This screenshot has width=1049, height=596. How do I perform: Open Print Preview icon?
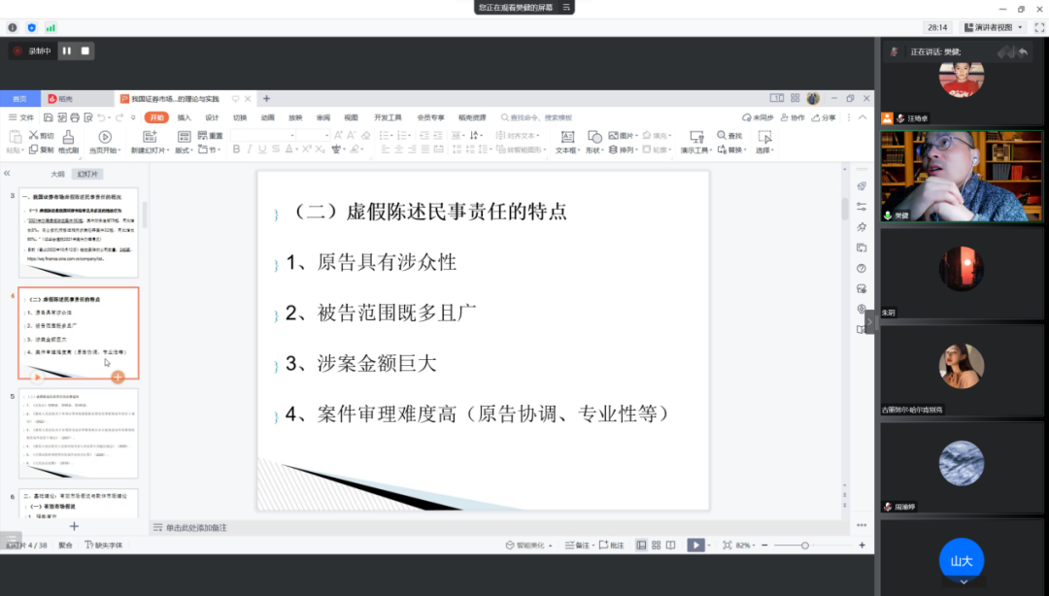[88, 117]
